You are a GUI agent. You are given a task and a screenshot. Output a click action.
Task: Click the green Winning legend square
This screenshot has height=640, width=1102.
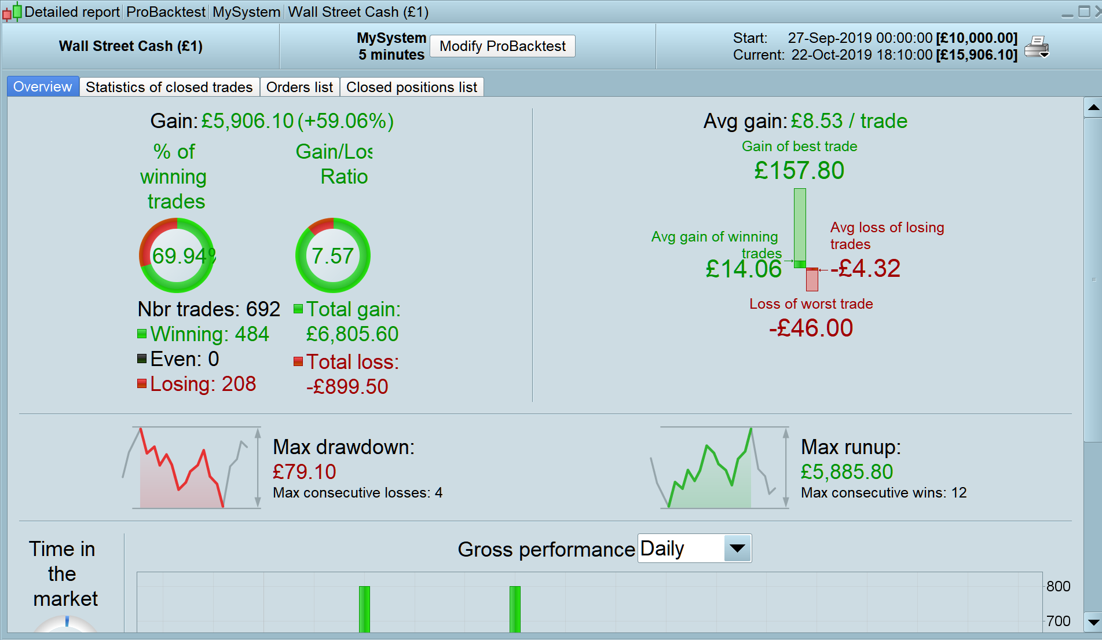click(142, 334)
